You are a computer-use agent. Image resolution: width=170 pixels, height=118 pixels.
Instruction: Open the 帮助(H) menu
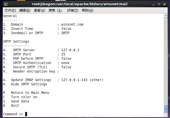[87, 10]
